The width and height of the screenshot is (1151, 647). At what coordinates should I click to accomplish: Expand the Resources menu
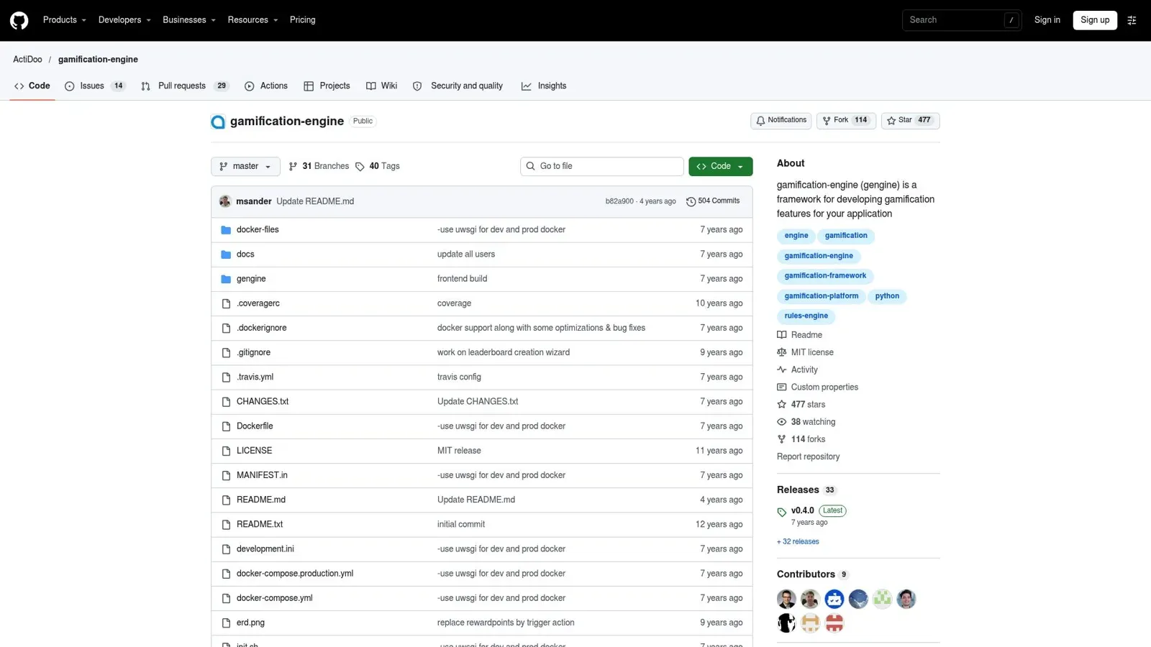coord(253,20)
